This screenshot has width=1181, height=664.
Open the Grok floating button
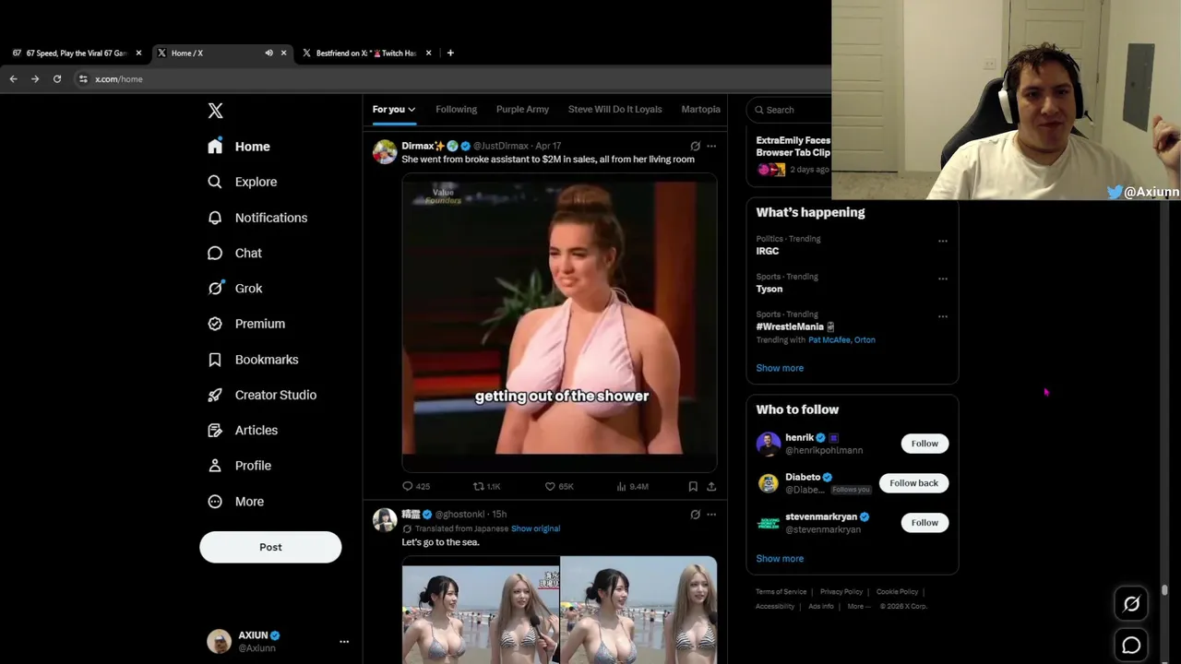tap(1131, 604)
